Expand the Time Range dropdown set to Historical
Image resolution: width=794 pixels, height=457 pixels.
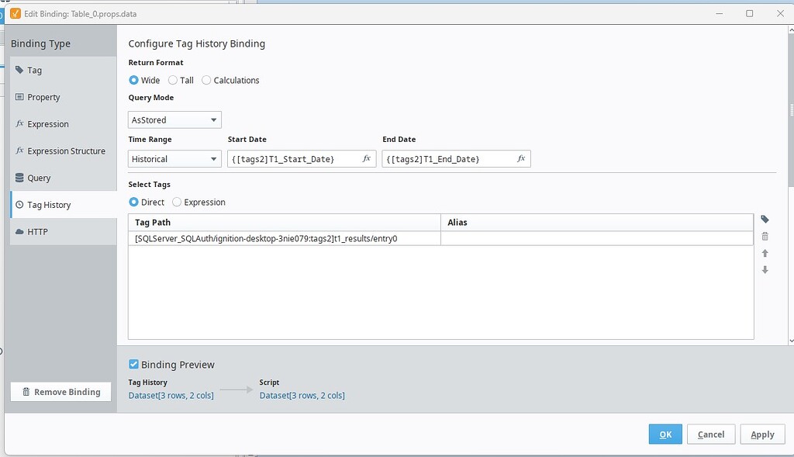[174, 158]
